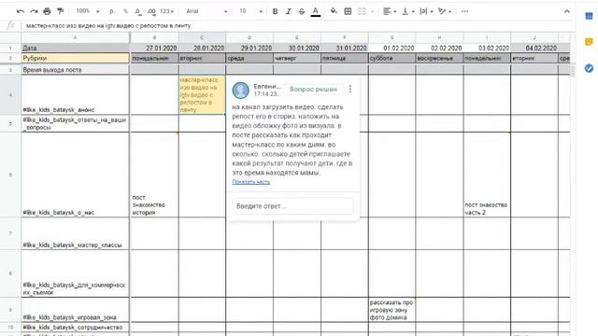Open Calendar in the side panel
Screen dimensions: 598x336
click(589, 16)
